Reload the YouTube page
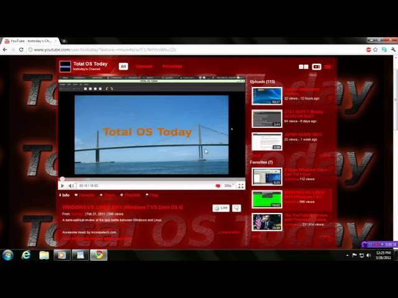Viewport: 398px width, 298px height. point(21,50)
